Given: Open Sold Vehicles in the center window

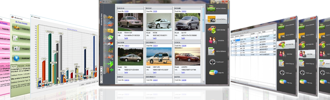Looking at the screenshot, I should tap(217, 30).
